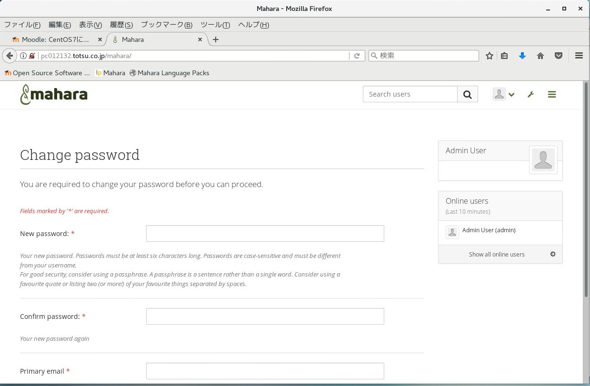The image size is (590, 386).
Task: Click the Mahara search magnifier button
Action: tap(468, 94)
